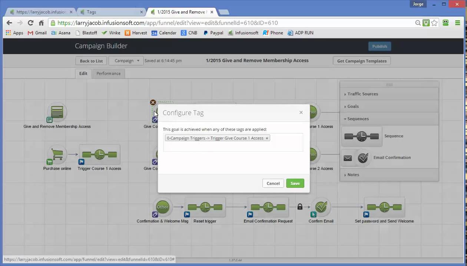Save the Configure Tag dialog
Image resolution: width=467 pixels, height=266 pixels.
[x=295, y=183]
